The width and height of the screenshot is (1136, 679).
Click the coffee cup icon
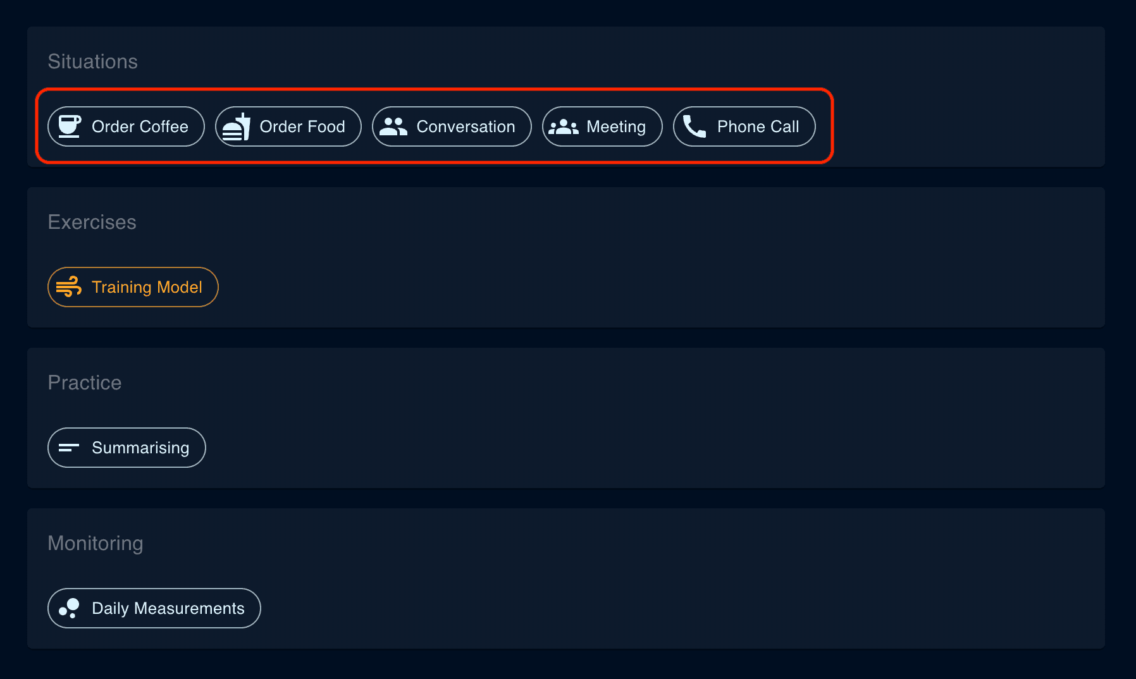tap(70, 126)
